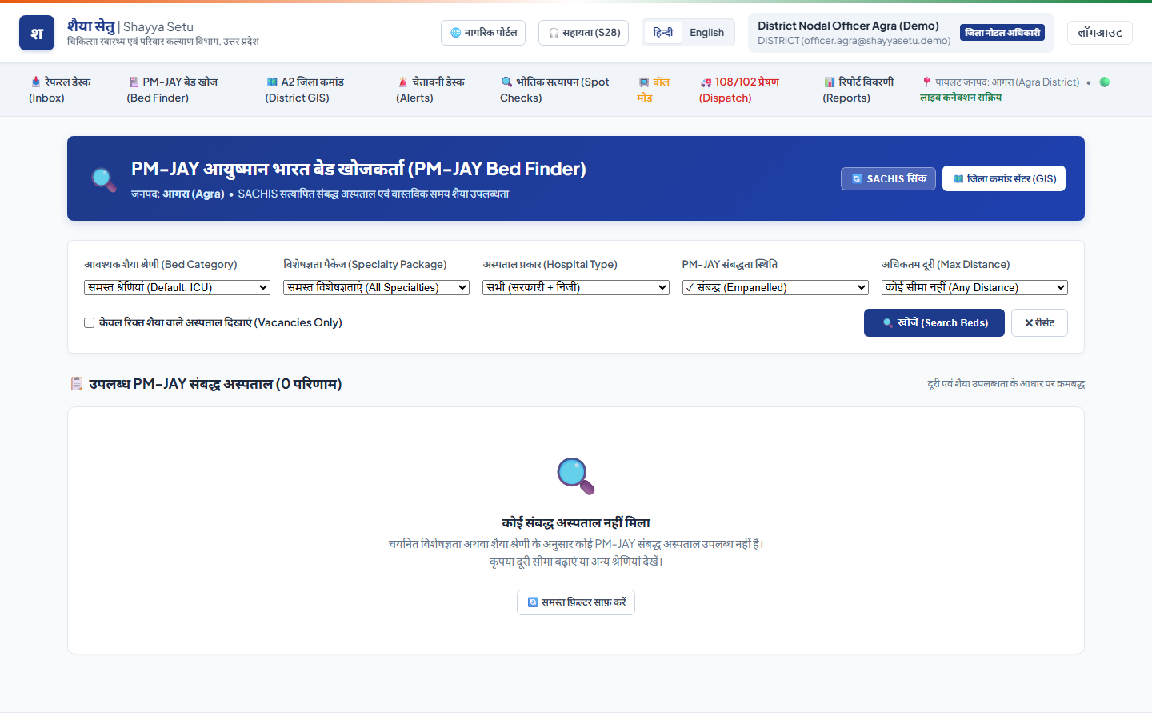Open Spot Checks verification tab
Image resolution: width=1152 pixels, height=720 pixels.
(x=554, y=90)
